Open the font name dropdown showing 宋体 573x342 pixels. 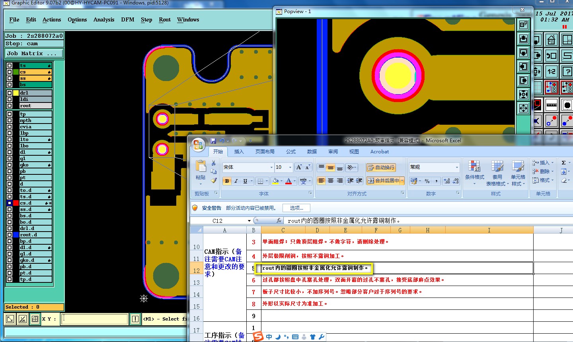point(271,168)
